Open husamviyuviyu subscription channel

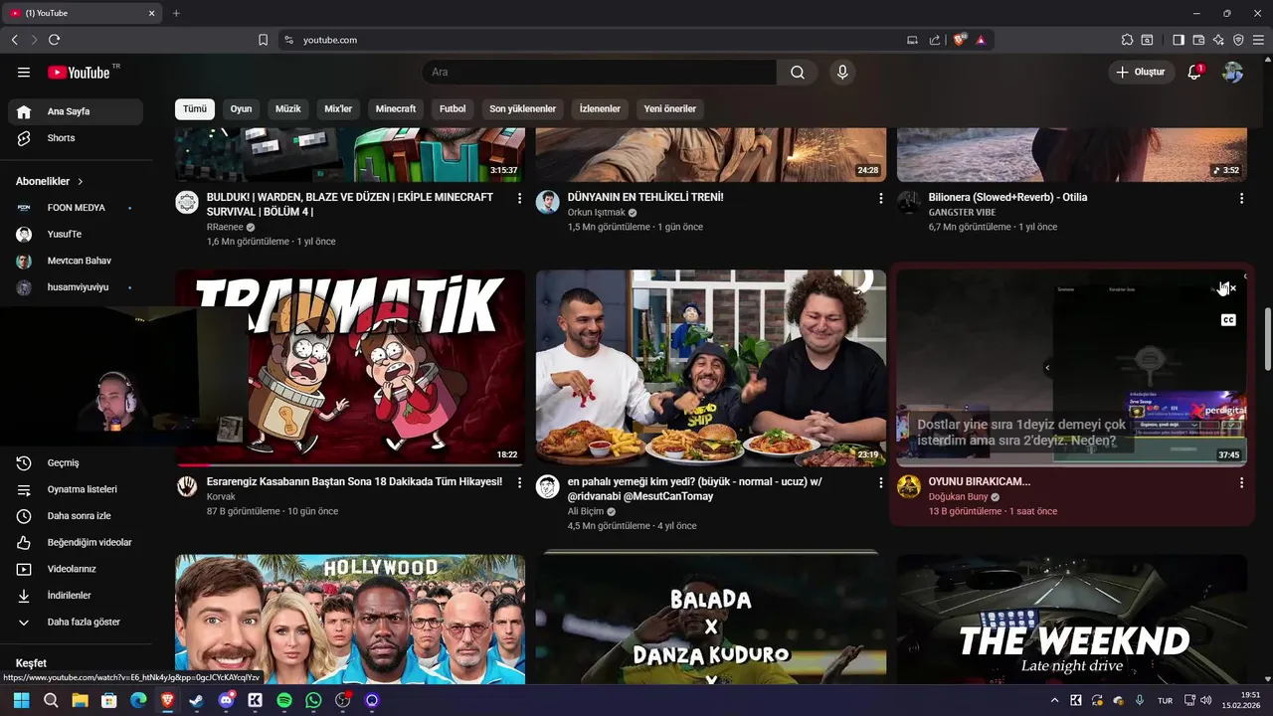(x=76, y=288)
